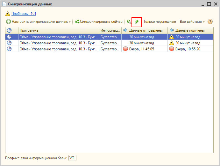This screenshot has width=220, height=166.
Task: Click the Данные отправлены column header
Action: (x=145, y=30)
